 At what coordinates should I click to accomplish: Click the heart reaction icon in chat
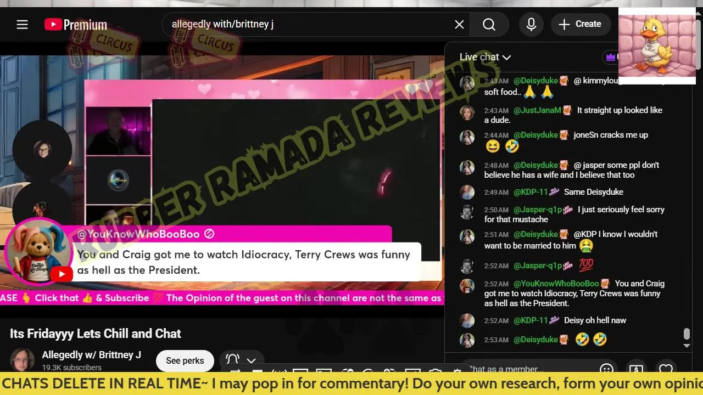click(666, 369)
